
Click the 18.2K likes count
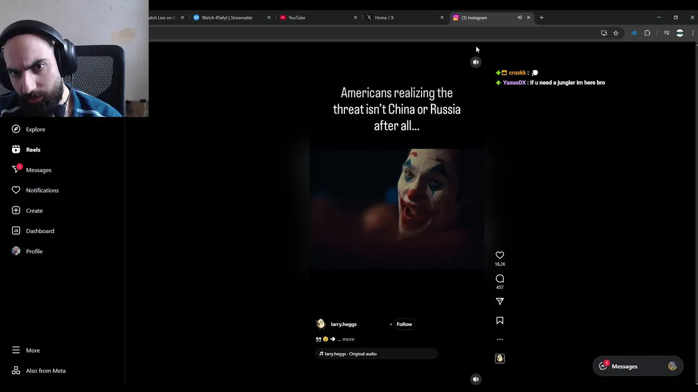tap(500, 264)
